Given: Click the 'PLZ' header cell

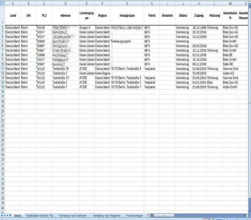Looking at the screenshot, I should (44, 15).
